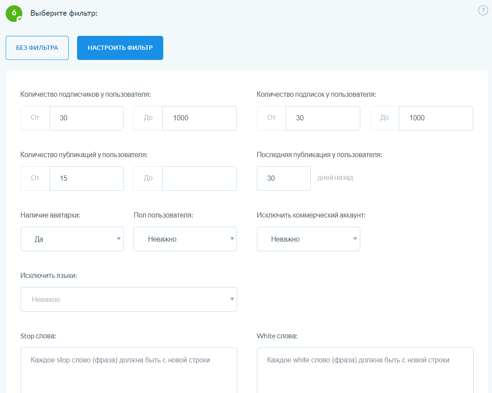Edit last publication days-ago field
Viewport: 492px width, 393px height.
(x=284, y=179)
